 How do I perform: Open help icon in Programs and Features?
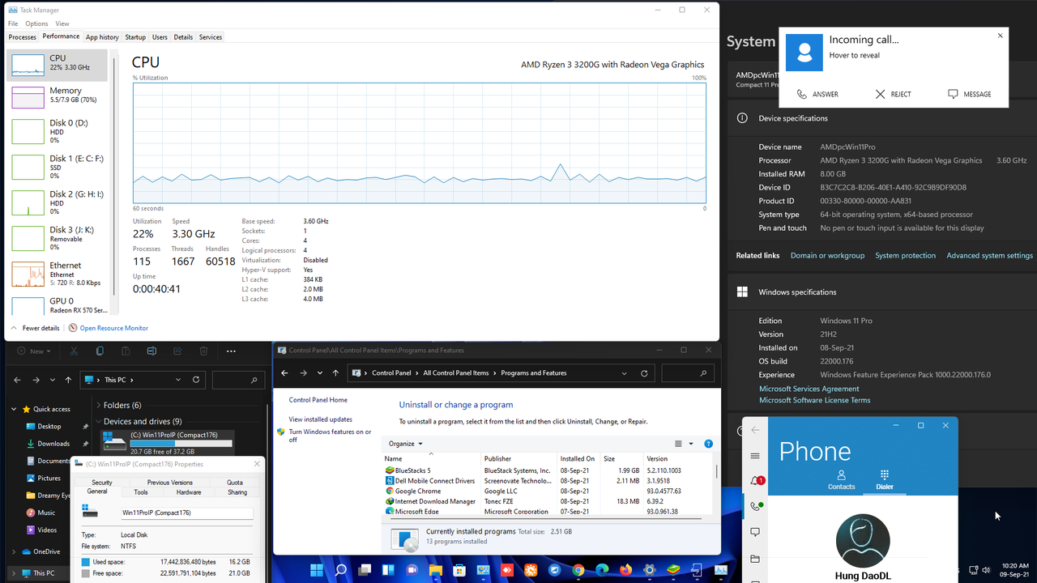[709, 444]
